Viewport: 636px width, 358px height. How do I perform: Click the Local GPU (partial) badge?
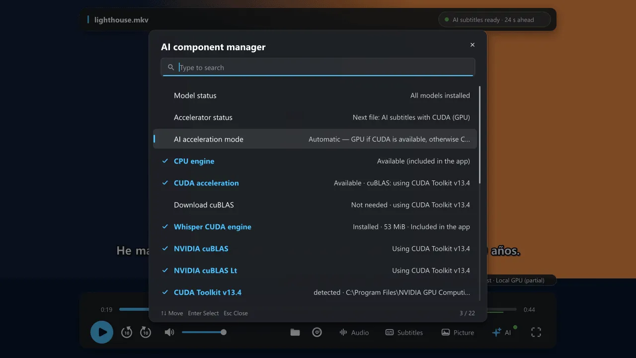tap(520, 280)
